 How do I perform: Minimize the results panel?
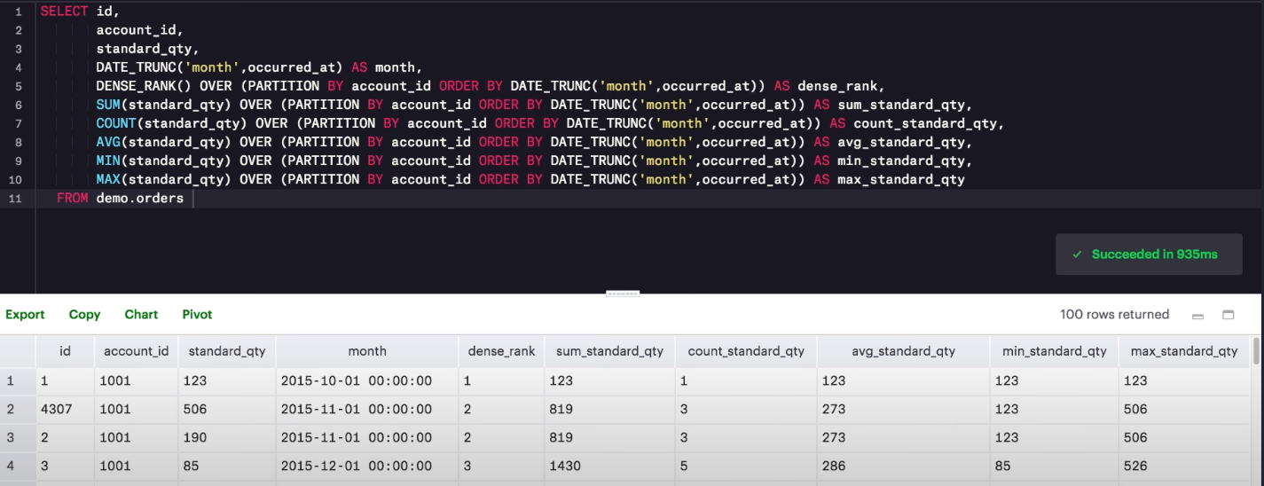click(x=1197, y=316)
